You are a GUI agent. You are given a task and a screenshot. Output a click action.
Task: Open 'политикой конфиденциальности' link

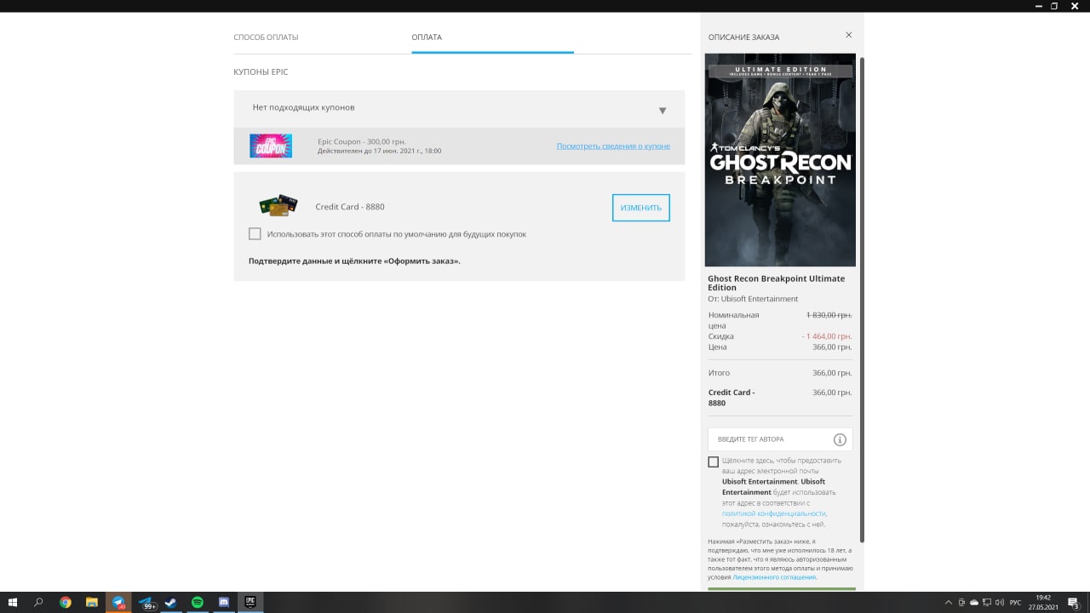coord(773,513)
